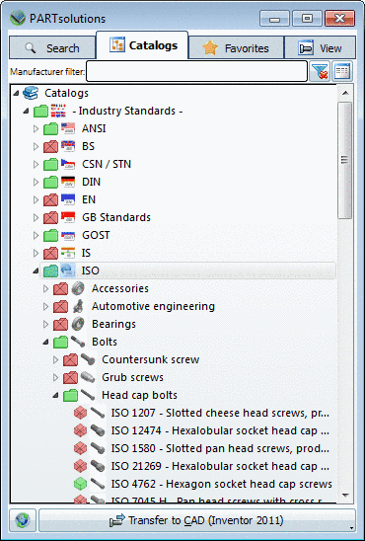Expand the Grub screws folder

click(56, 378)
